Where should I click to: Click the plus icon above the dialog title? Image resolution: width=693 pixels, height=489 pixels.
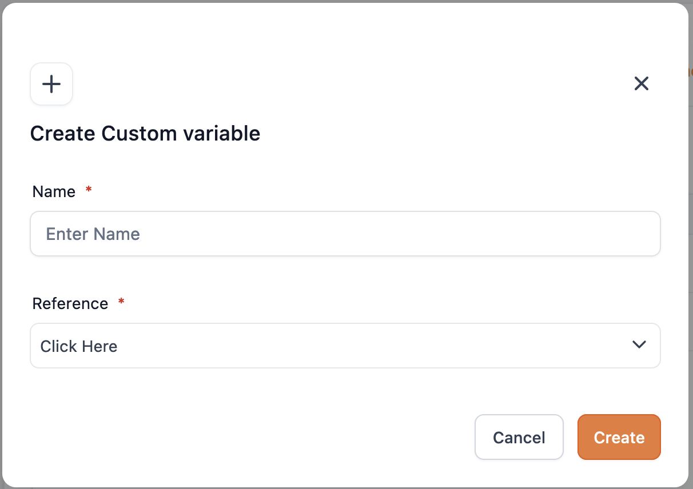(x=51, y=85)
